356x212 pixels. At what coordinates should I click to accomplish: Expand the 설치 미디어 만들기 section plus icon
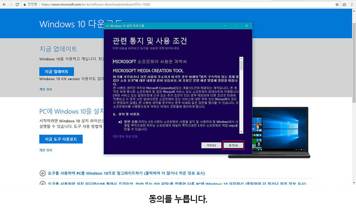43,183
